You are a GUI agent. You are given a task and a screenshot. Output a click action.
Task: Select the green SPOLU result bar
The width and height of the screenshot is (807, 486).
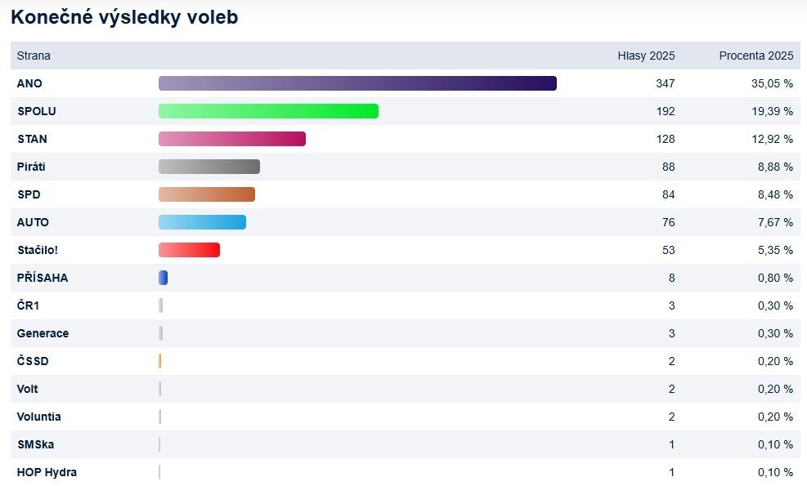(268, 111)
